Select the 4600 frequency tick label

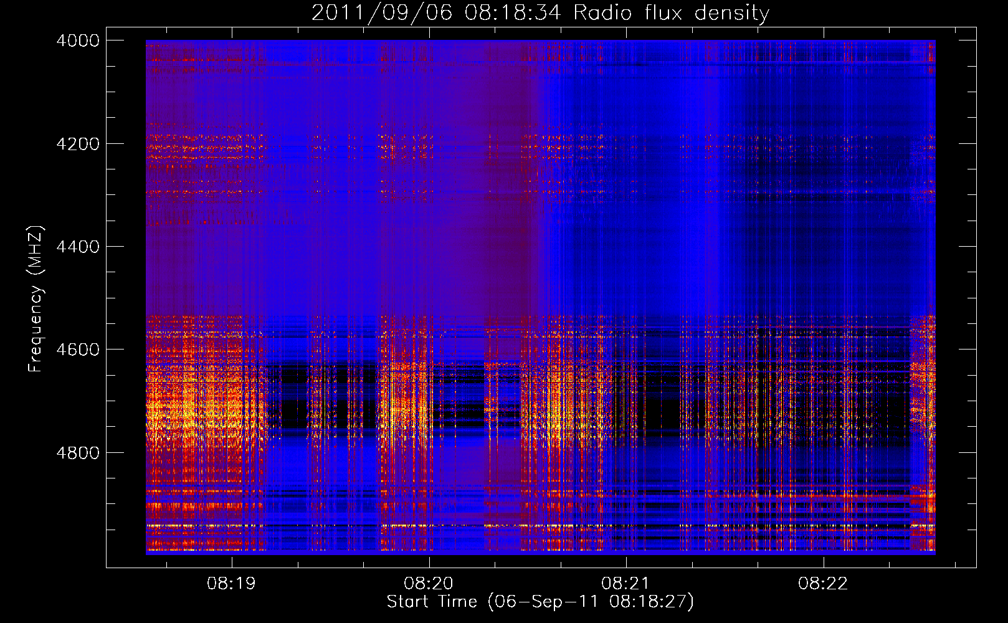78,350
